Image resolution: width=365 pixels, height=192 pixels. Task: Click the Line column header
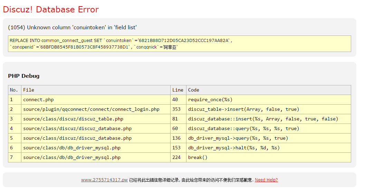[x=178, y=90]
